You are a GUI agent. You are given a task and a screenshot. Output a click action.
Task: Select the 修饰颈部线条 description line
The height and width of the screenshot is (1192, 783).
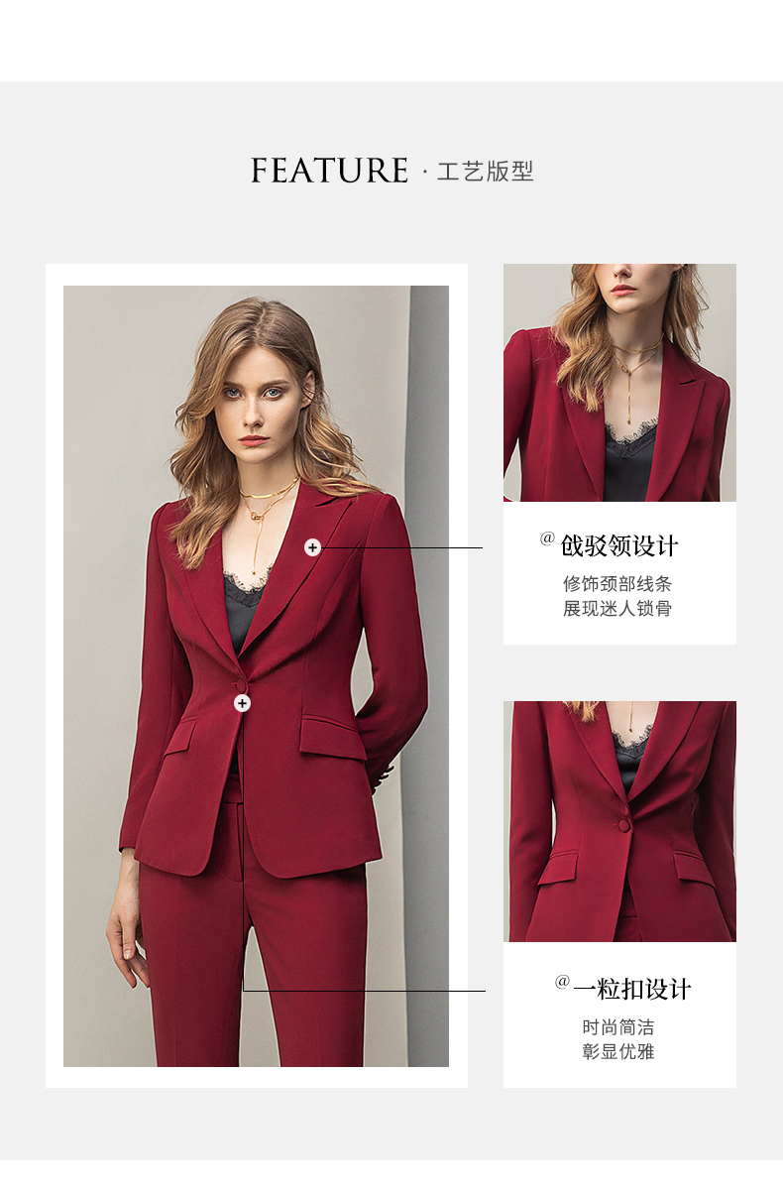tap(617, 584)
